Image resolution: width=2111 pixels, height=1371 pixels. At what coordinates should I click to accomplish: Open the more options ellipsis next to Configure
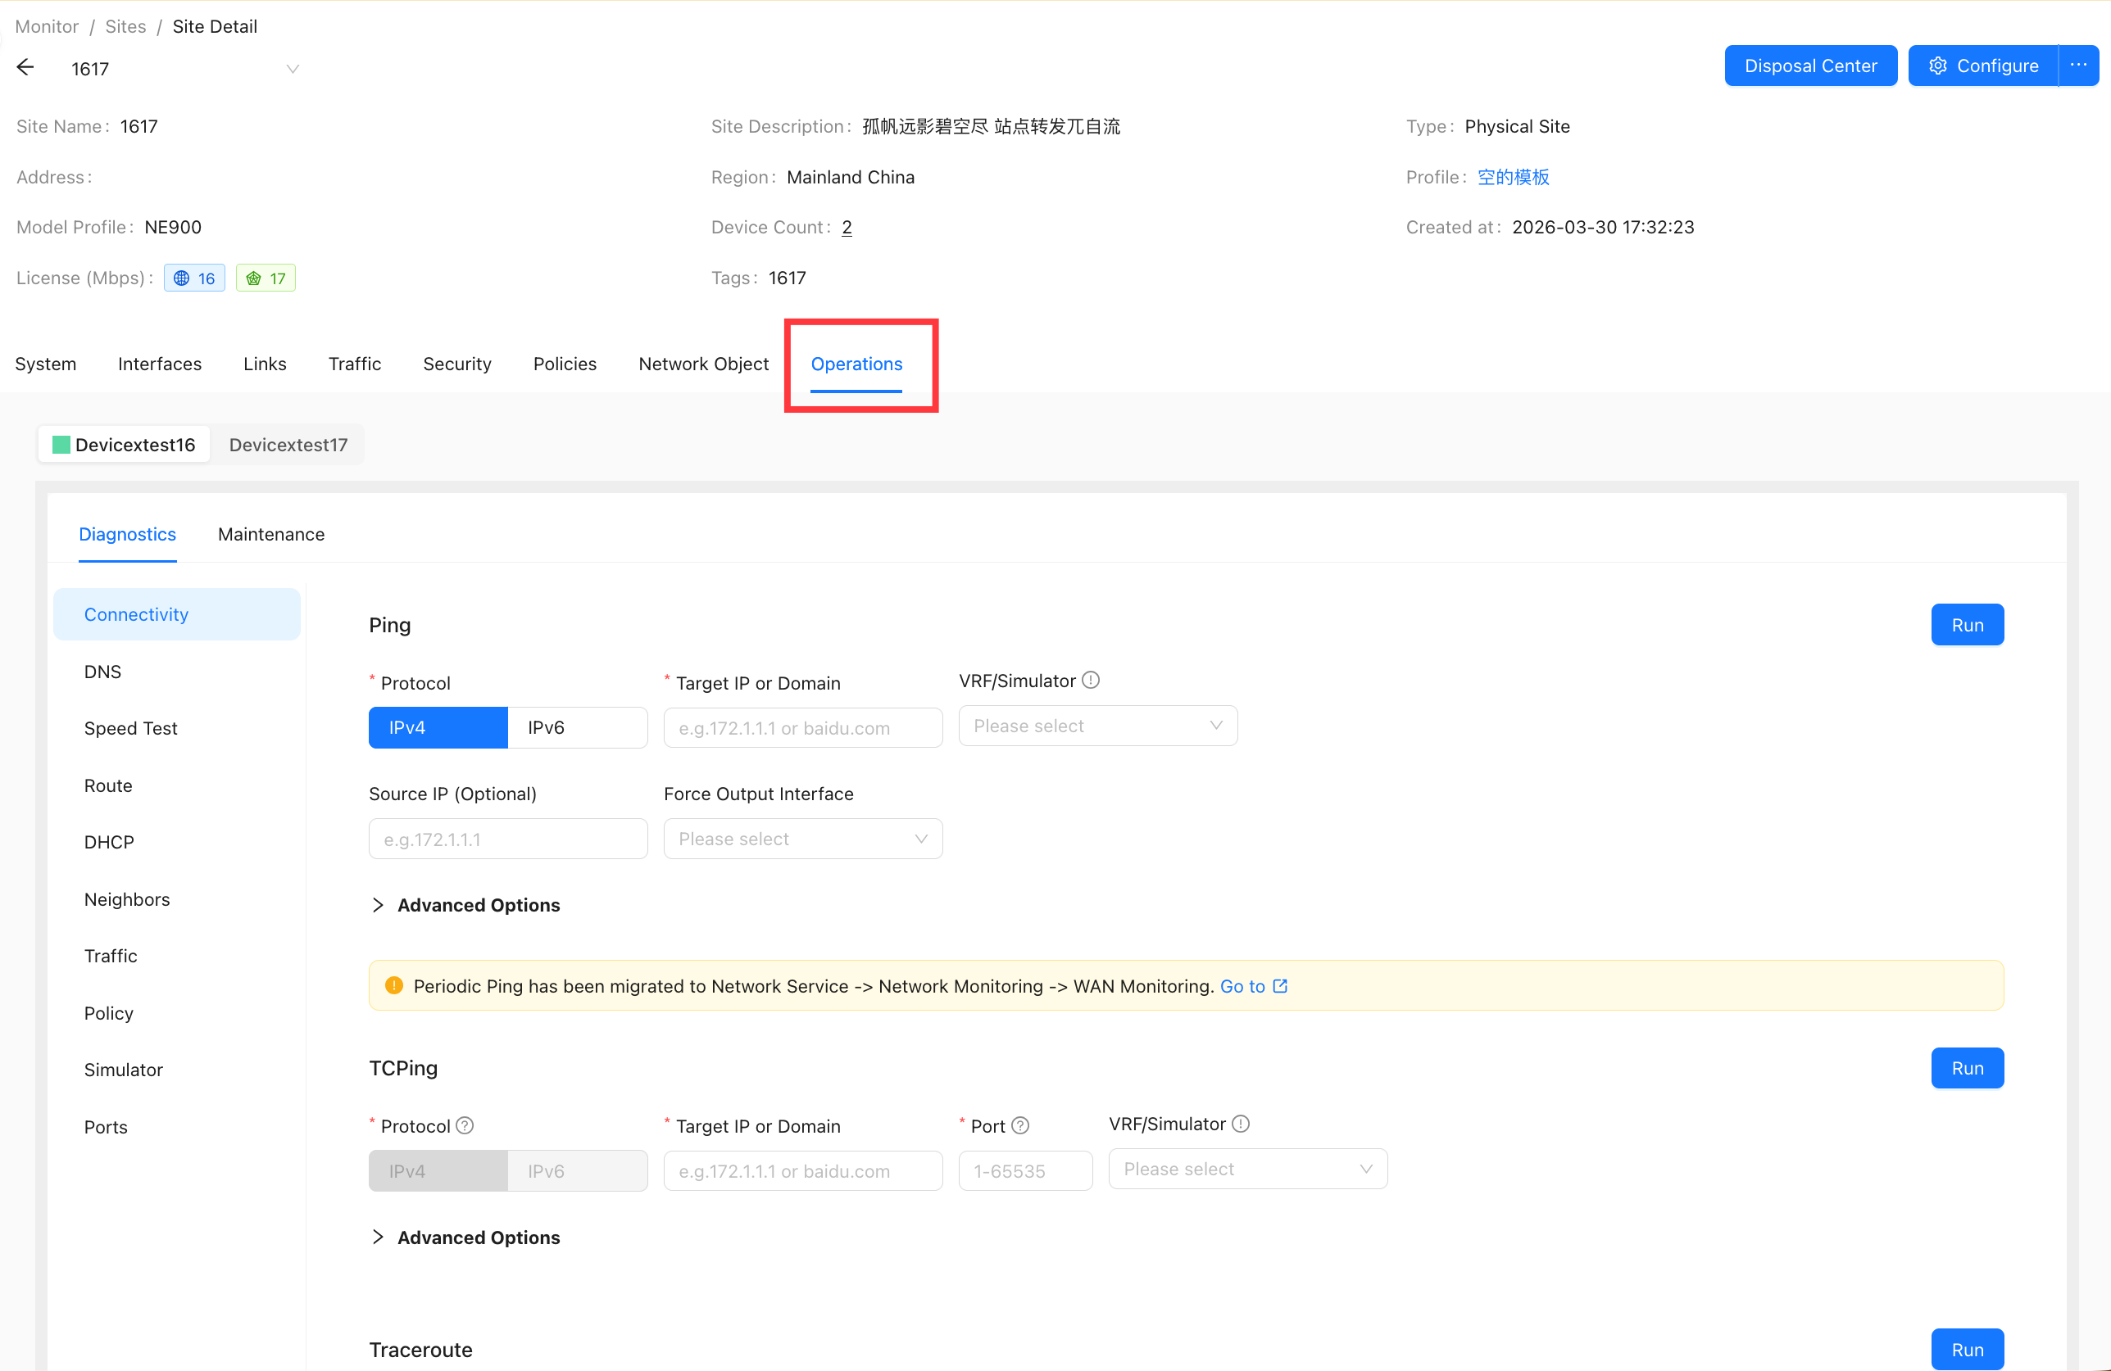point(2078,66)
